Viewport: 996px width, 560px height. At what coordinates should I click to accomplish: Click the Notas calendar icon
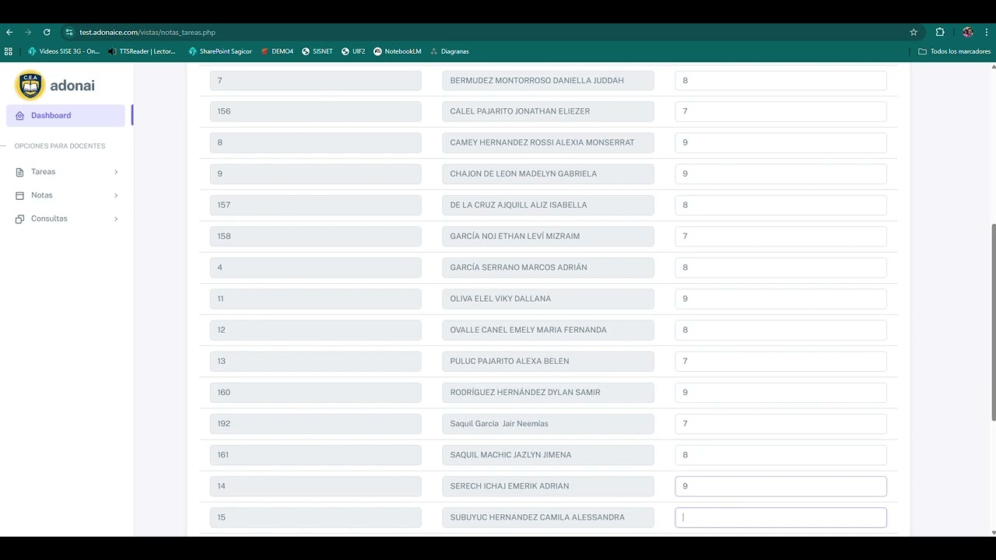(19, 195)
